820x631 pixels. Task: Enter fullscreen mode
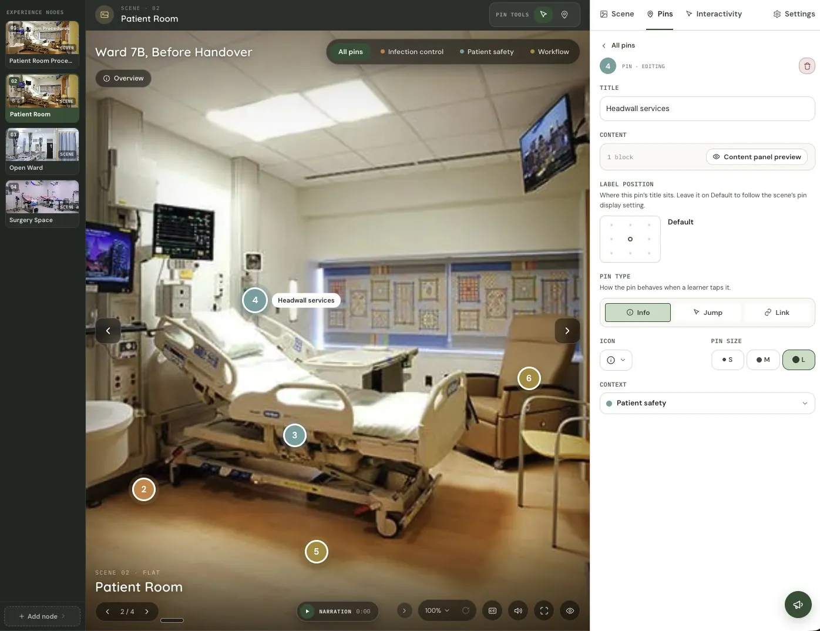coord(544,611)
